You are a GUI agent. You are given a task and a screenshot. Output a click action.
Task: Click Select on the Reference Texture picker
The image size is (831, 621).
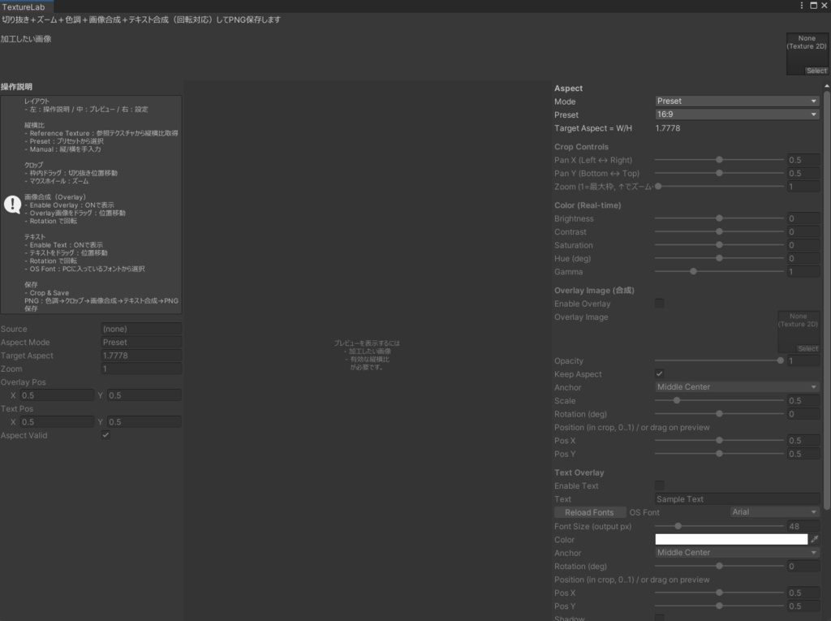click(x=816, y=71)
